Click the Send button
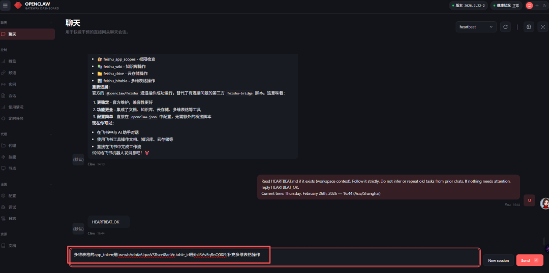The width and height of the screenshot is (549, 273). (529, 260)
